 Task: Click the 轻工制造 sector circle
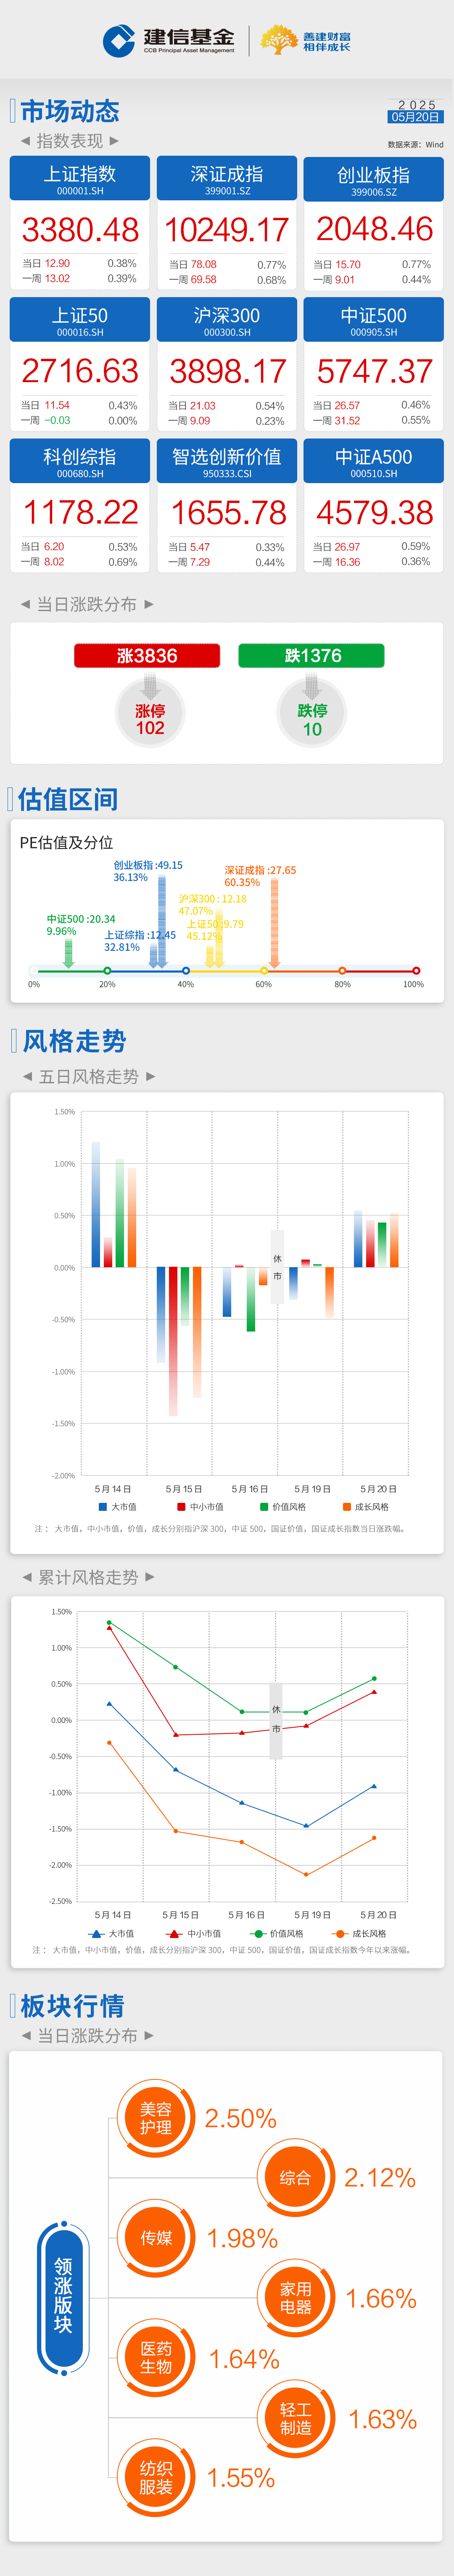pos(296,2418)
